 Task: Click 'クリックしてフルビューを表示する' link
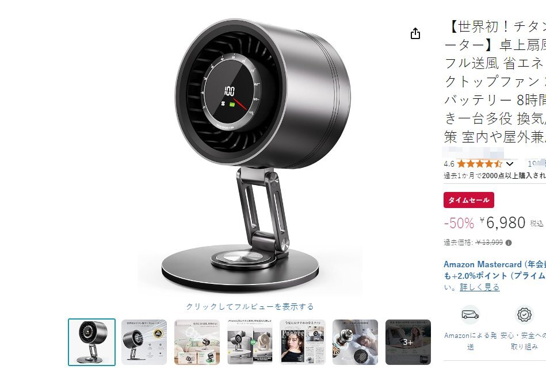pos(250,307)
